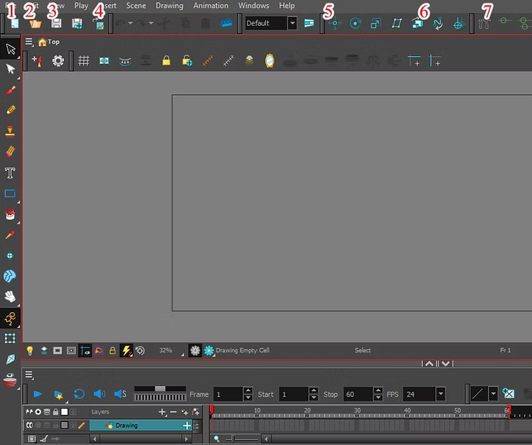
Task: Open the Drawing menu
Action: (x=169, y=6)
